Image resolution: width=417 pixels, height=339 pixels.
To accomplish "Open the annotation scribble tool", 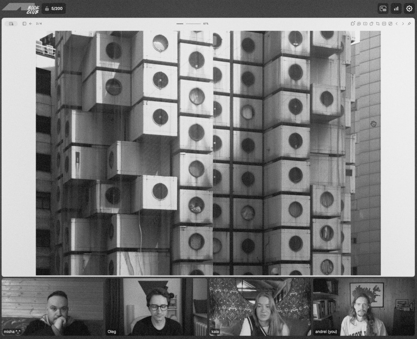I will pos(352,24).
